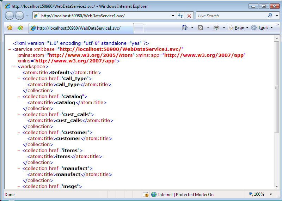This screenshot has width=282, height=201.
Task: Click the Back navigation arrow button
Action: (10, 16)
